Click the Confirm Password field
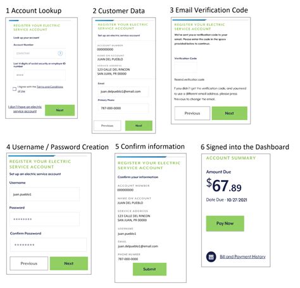The width and height of the screenshot is (300, 288). tap(48, 245)
